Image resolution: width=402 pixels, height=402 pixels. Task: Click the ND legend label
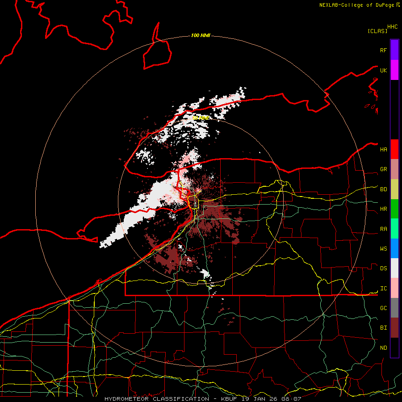pyautogui.click(x=383, y=348)
